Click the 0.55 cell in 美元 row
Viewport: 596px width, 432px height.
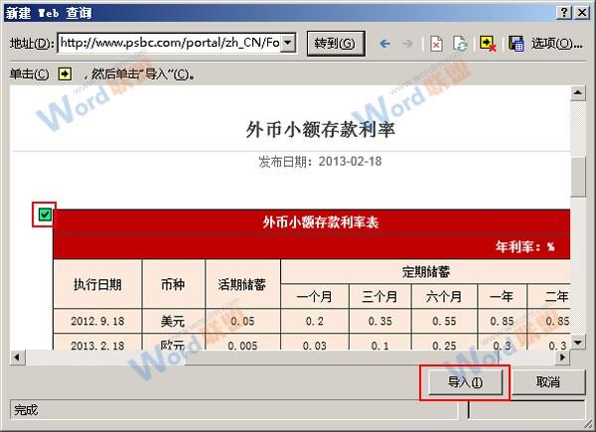pyautogui.click(x=444, y=321)
